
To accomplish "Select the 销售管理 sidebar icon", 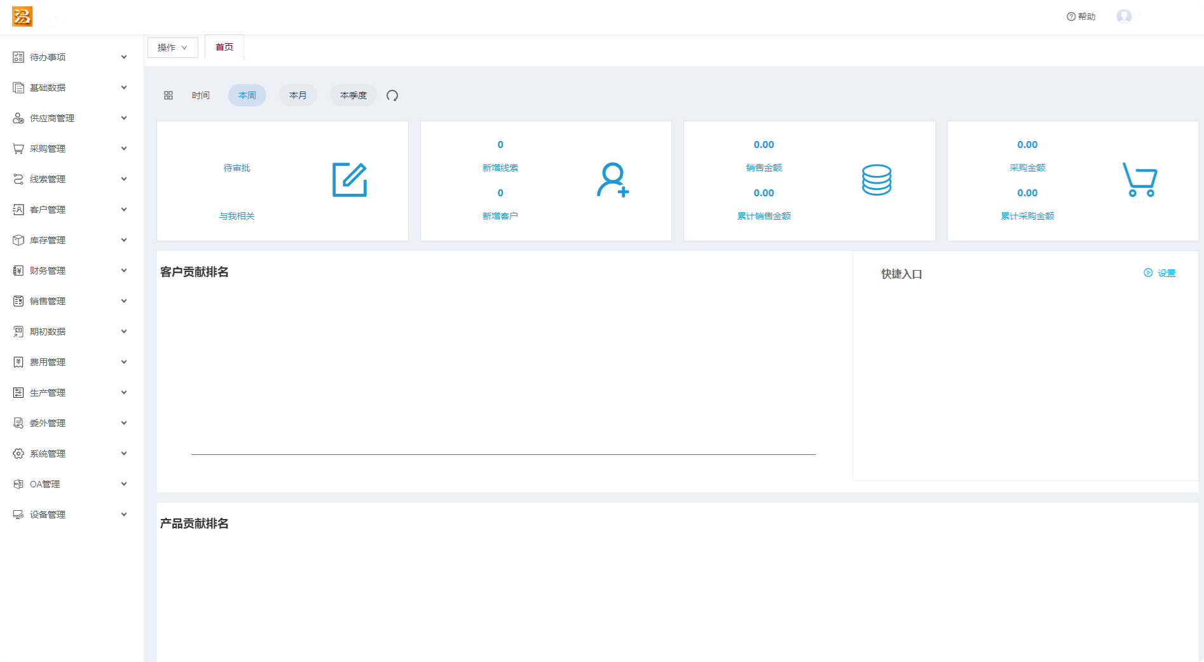I will (18, 301).
